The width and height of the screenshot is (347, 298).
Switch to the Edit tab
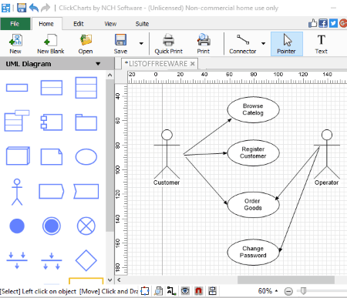tap(79, 24)
